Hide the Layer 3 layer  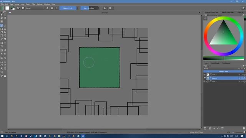pos(205,75)
